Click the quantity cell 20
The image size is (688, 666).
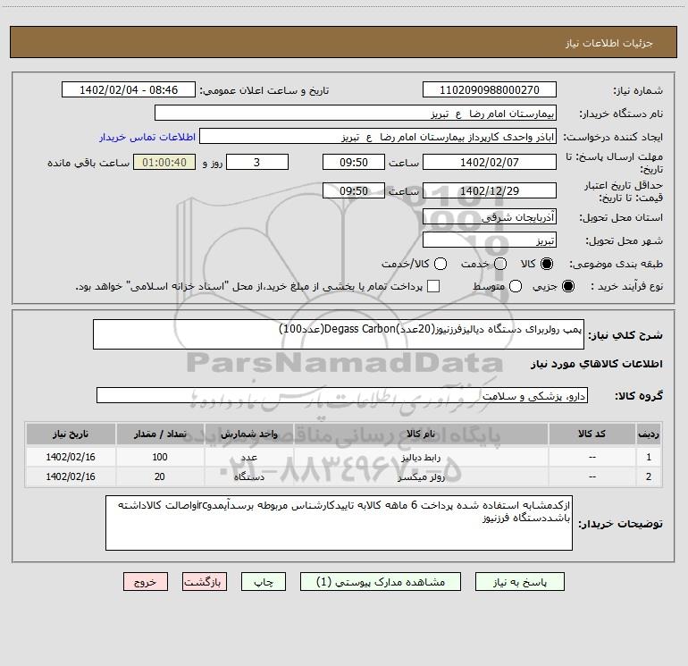point(160,476)
